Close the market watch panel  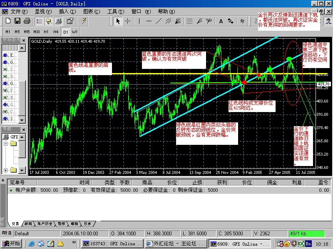click(24, 40)
